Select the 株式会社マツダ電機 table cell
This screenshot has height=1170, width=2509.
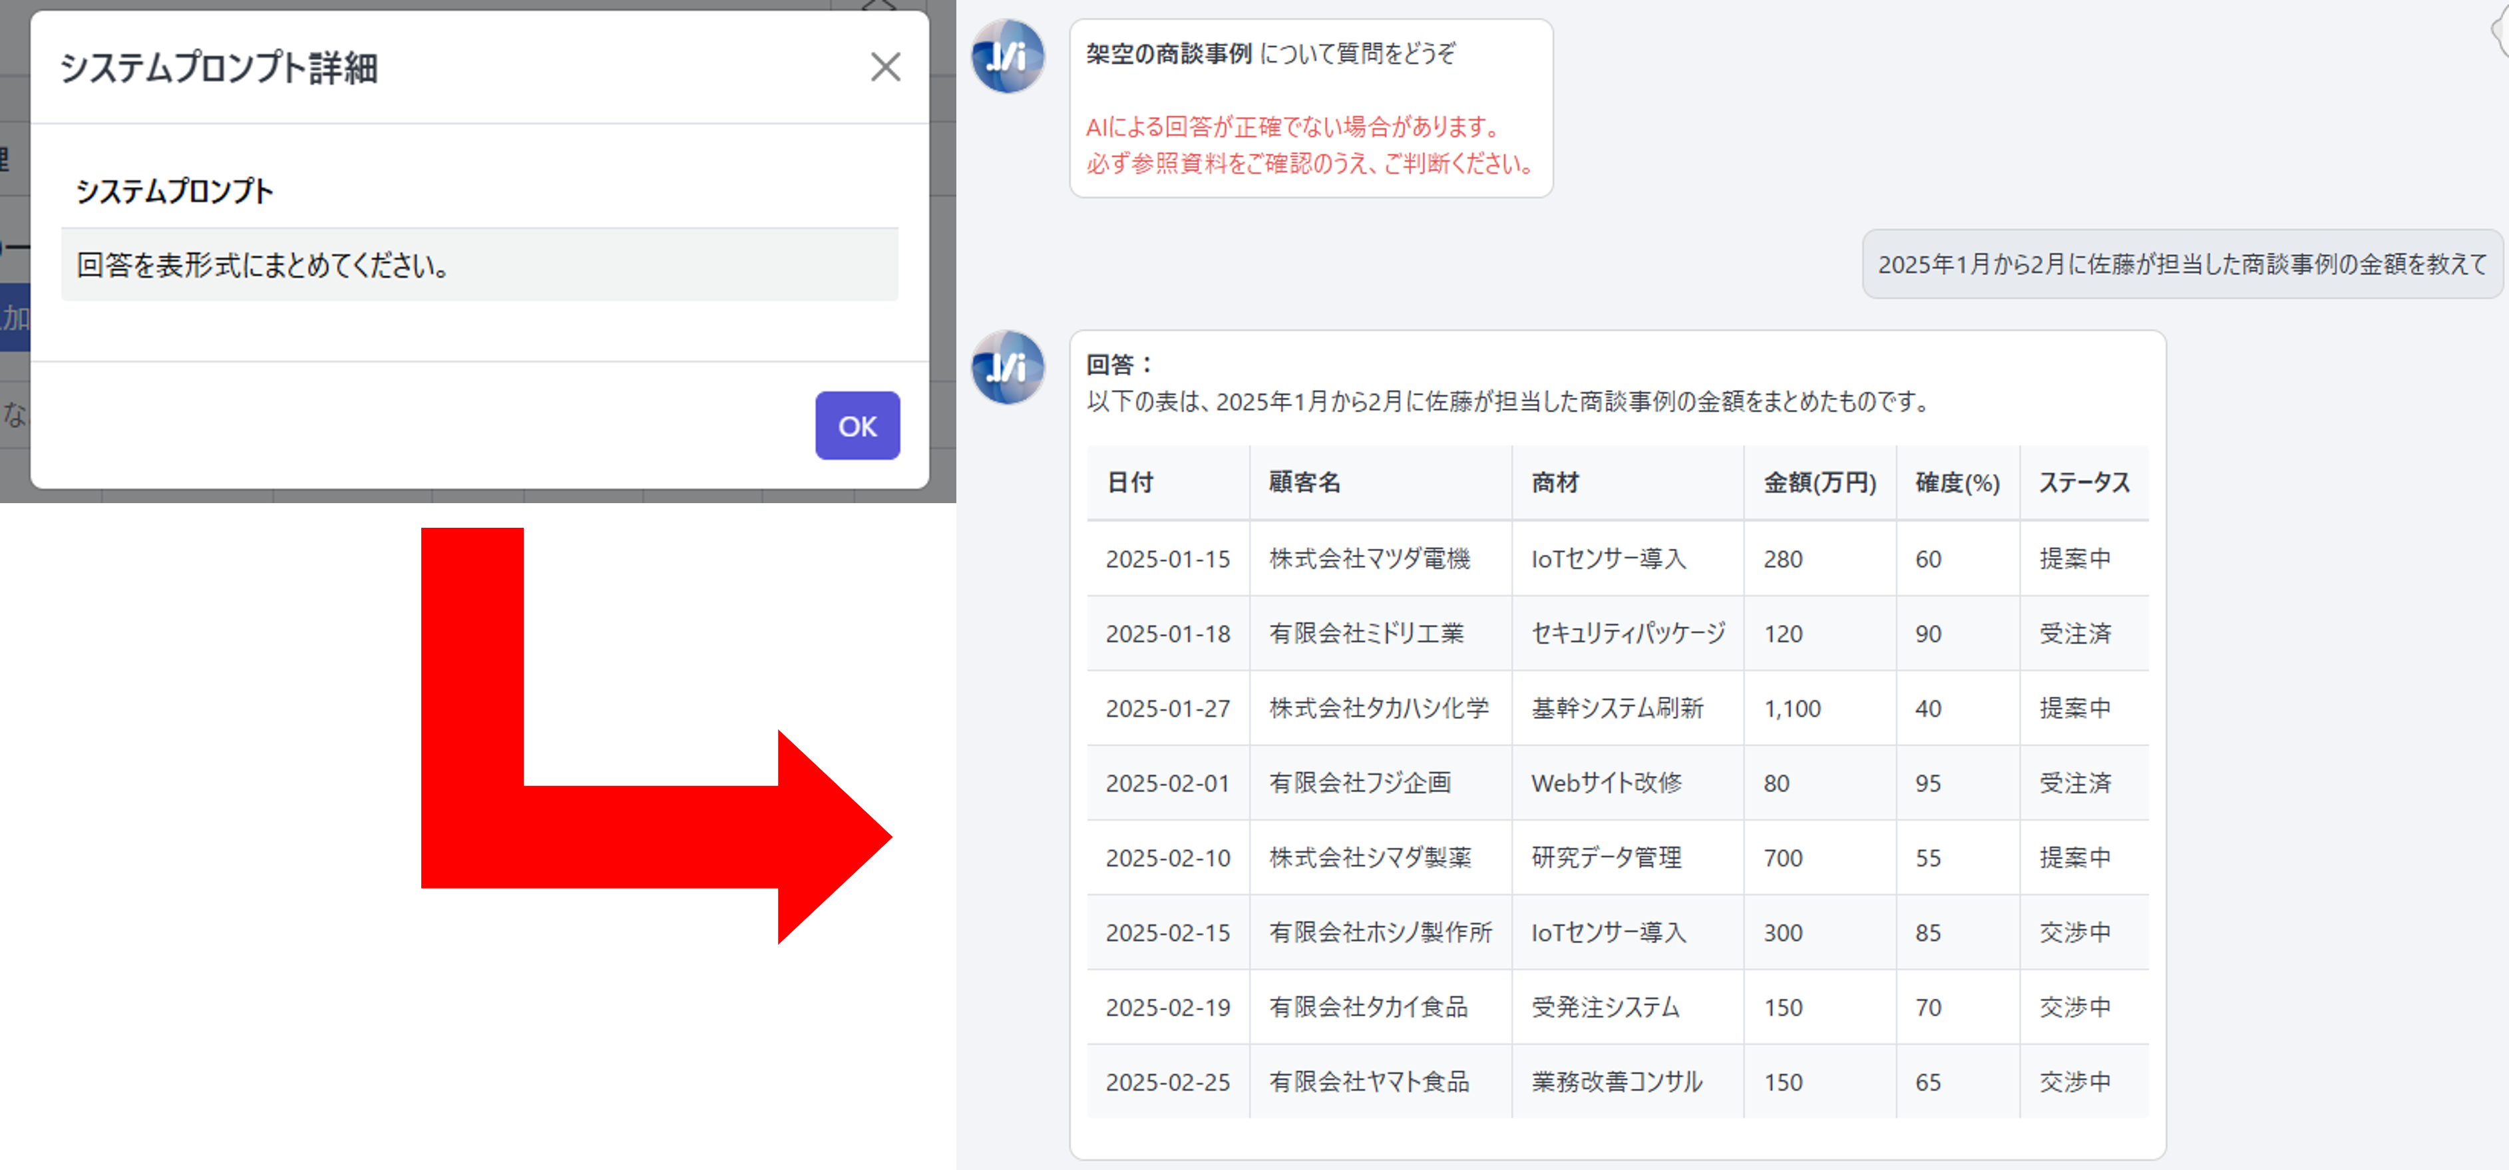click(1368, 559)
